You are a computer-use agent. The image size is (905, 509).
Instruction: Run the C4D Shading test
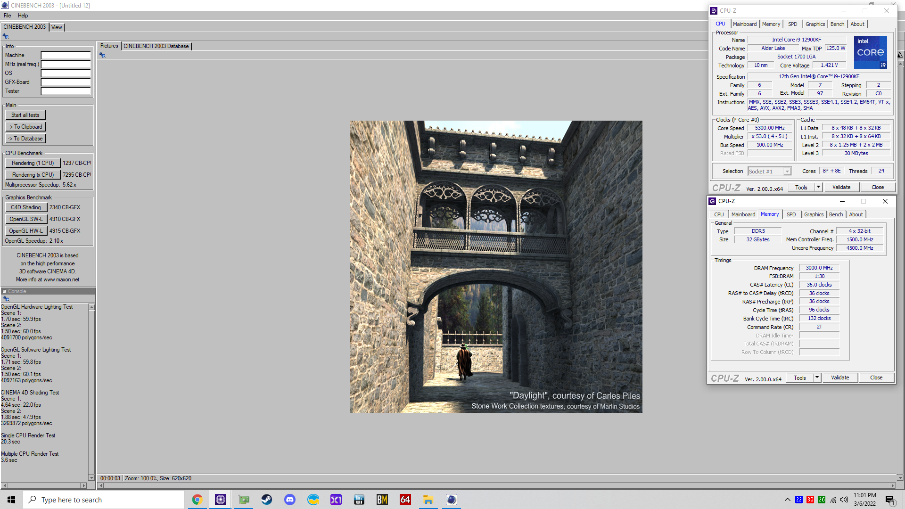click(x=26, y=207)
